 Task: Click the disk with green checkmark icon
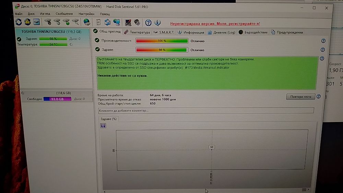pyautogui.click(x=66, y=22)
